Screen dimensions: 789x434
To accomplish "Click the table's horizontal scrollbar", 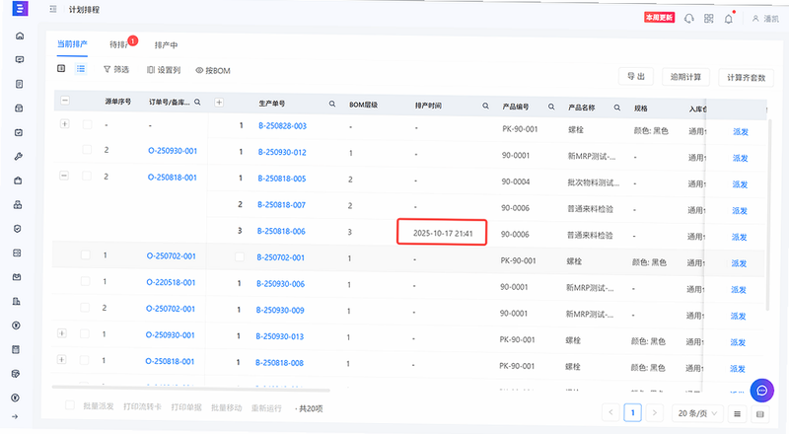I will pos(190,389).
